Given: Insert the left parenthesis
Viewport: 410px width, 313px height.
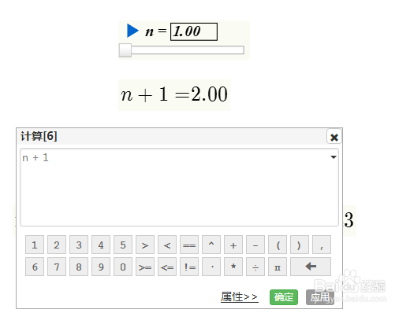Looking at the screenshot, I should pyautogui.click(x=278, y=245).
